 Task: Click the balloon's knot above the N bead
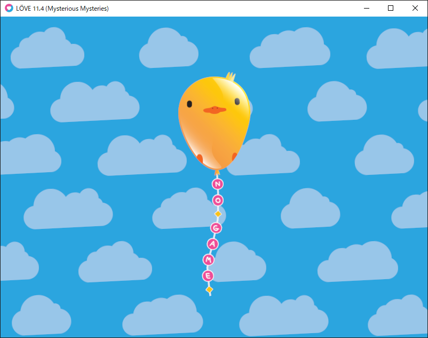[217, 172]
